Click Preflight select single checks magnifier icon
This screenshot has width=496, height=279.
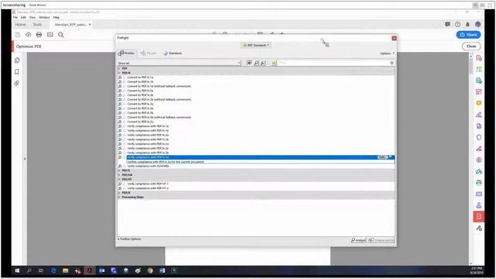(257, 63)
